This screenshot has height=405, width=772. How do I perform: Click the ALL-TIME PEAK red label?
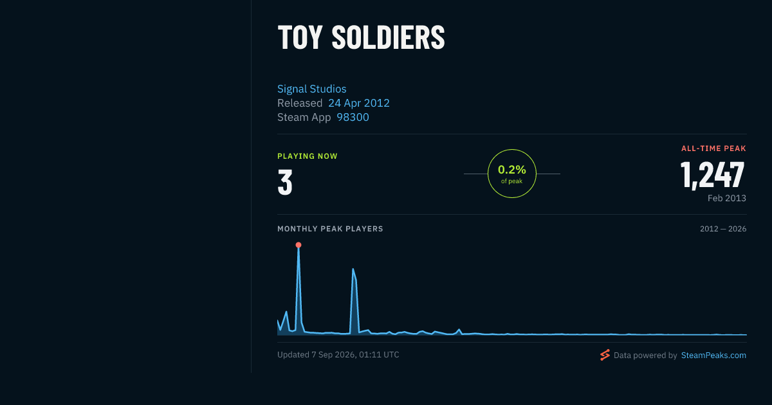tap(713, 148)
